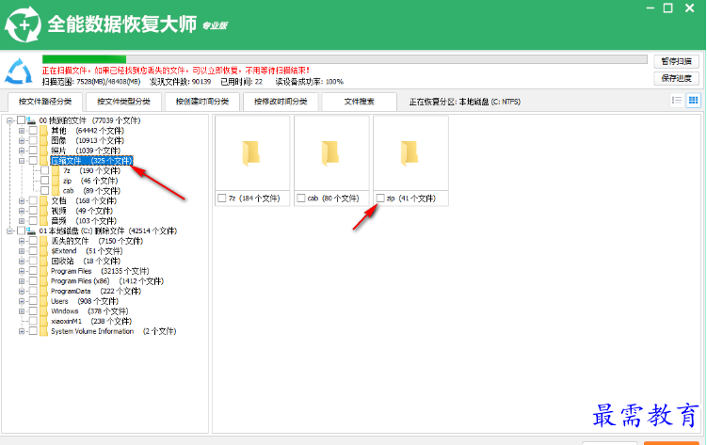Click the green scan progress bar
This screenshot has width=707, height=445.
click(x=345, y=59)
